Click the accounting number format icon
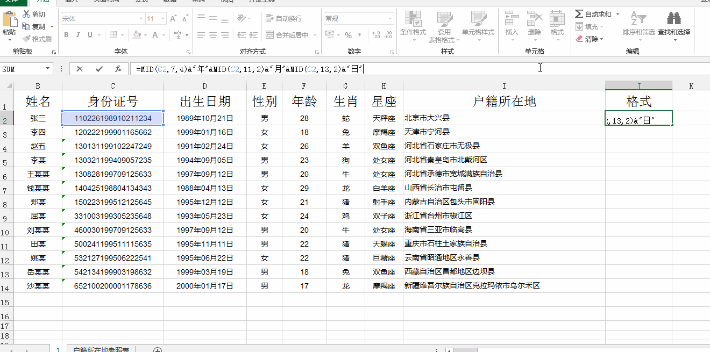 pyautogui.click(x=329, y=35)
